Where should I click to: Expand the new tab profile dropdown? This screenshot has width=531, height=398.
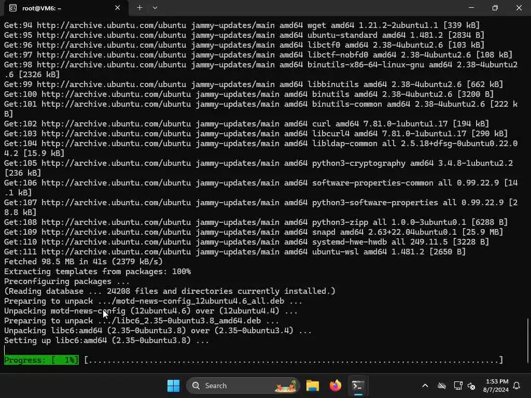(155, 7)
